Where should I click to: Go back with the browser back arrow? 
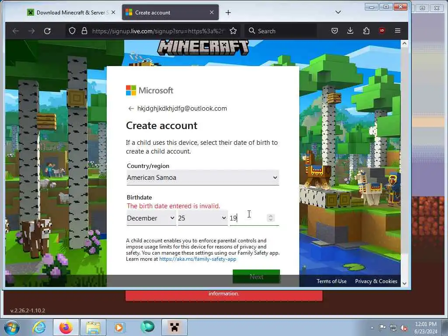16,31
